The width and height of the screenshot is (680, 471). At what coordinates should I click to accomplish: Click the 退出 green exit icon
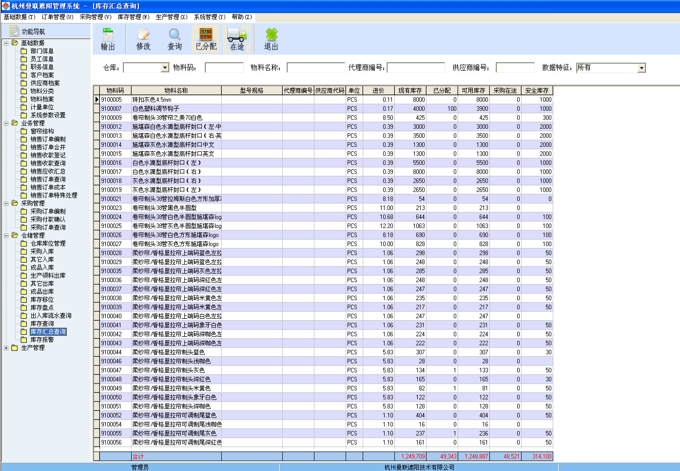[271, 35]
